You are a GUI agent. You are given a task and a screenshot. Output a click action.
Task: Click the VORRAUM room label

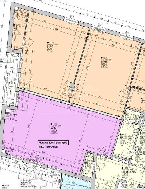click(x=140, y=154)
